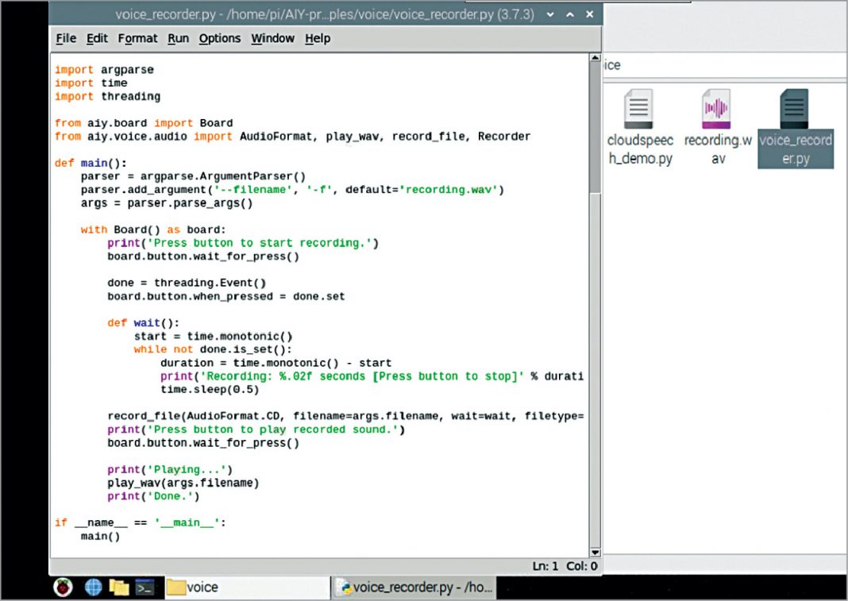848x601 pixels.
Task: Launch the terminal from the taskbar
Action: pyautogui.click(x=144, y=588)
